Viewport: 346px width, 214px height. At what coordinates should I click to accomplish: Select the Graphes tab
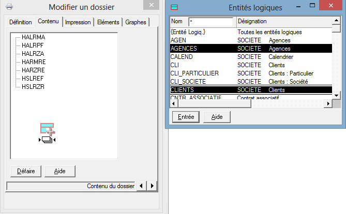pos(136,22)
